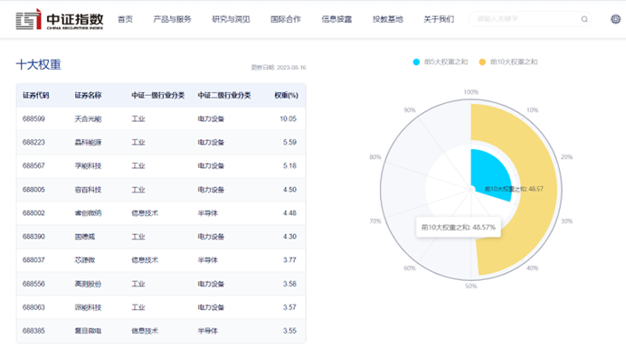Open 关于我们 navigation link
The width and height of the screenshot is (626, 347).
(x=439, y=19)
